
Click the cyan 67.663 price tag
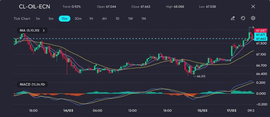click(x=261, y=39)
